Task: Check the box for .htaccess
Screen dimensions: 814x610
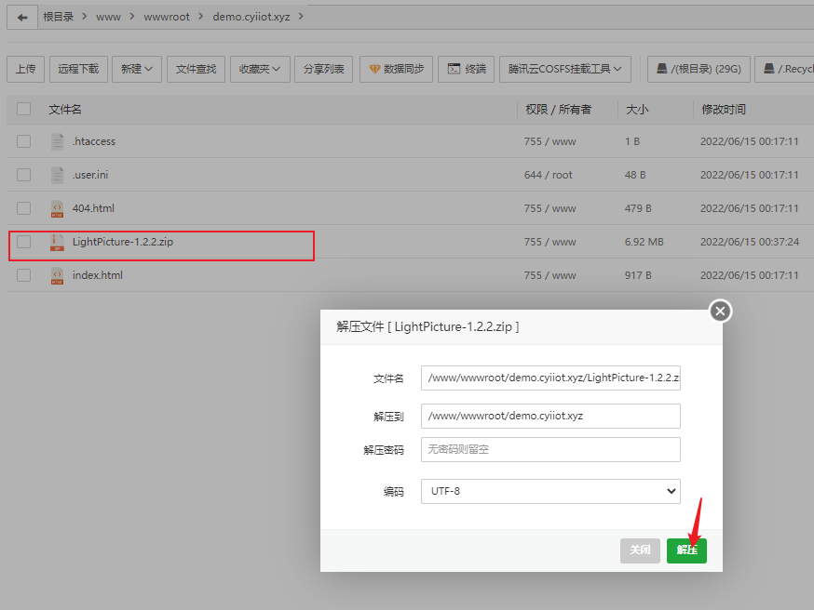Action: [24, 141]
